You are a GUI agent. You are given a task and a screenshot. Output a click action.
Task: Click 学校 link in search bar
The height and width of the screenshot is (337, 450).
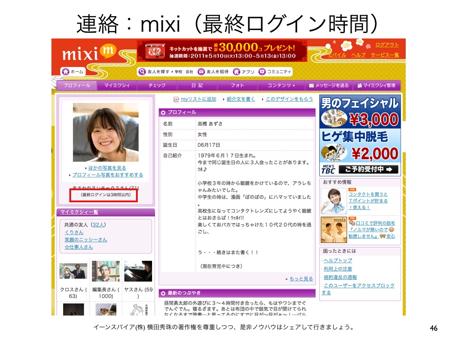pos(178,72)
